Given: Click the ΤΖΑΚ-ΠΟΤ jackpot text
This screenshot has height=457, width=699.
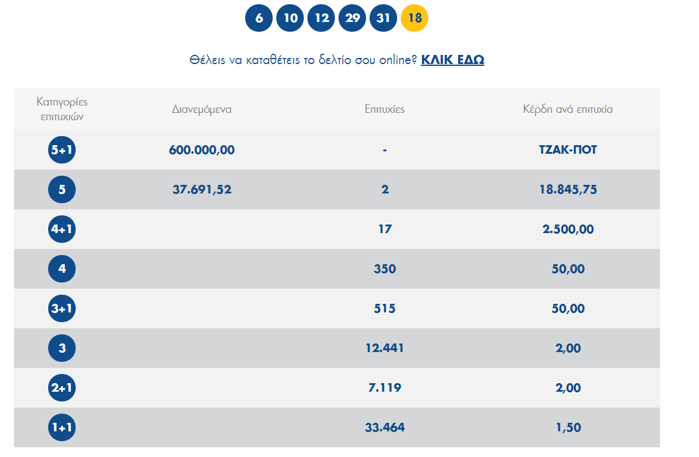Looking at the screenshot, I should pos(568,150).
